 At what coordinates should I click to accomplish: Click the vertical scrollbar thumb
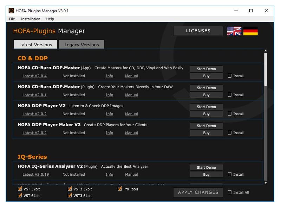tap(266, 69)
